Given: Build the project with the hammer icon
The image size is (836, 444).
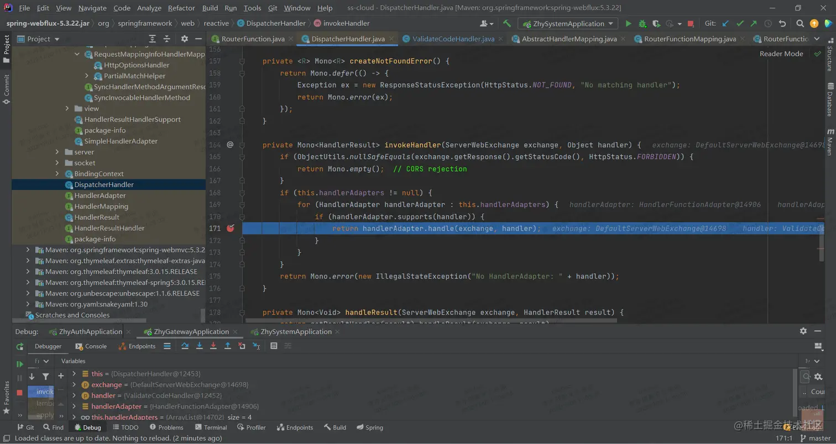Looking at the screenshot, I should point(507,24).
